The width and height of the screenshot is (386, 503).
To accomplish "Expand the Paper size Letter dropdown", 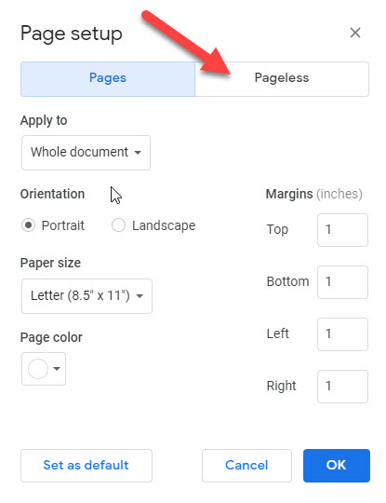I will 87,296.
